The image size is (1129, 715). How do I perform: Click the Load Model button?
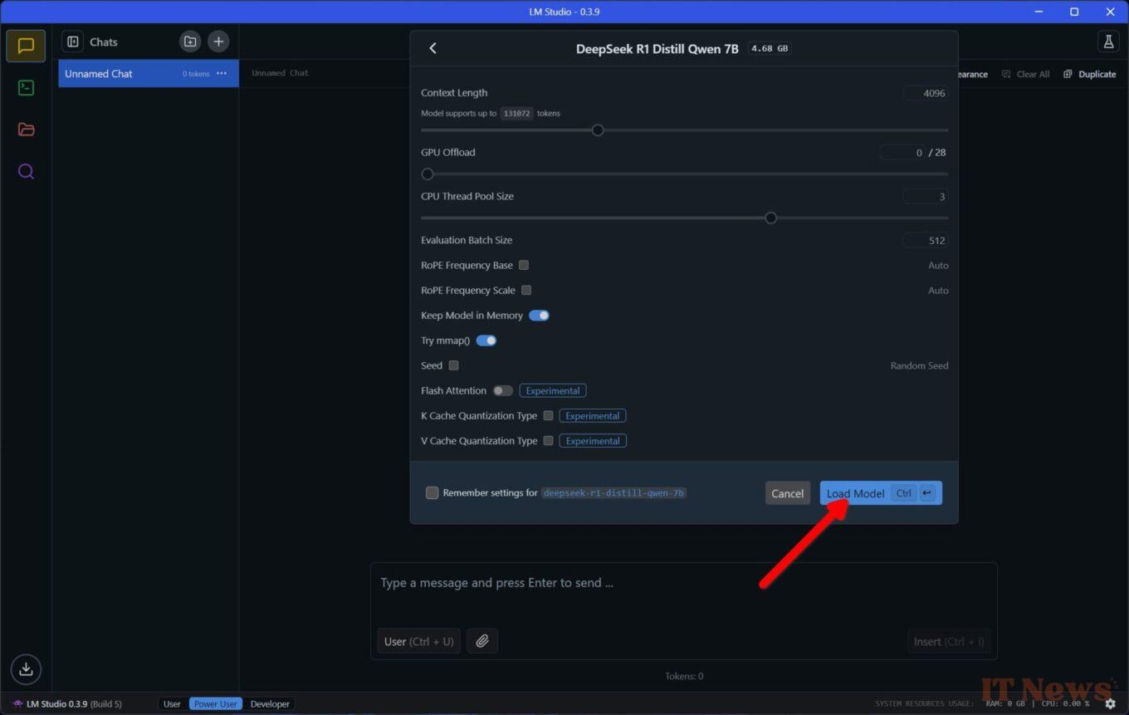[856, 493]
